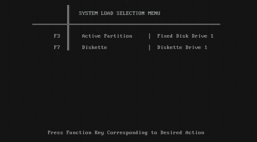
Task: Click the word SELECTION in the header
Action: coord(131,13)
